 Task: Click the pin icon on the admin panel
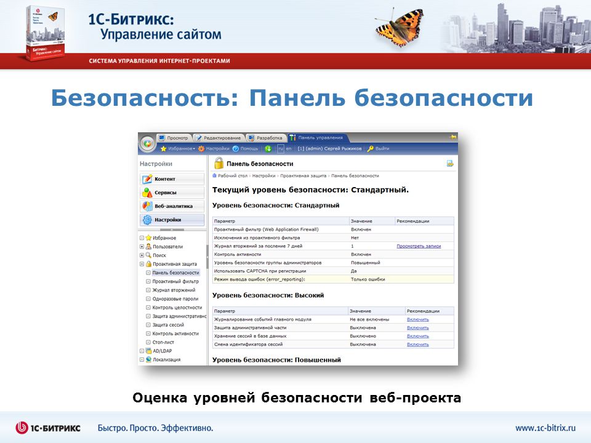[452, 137]
